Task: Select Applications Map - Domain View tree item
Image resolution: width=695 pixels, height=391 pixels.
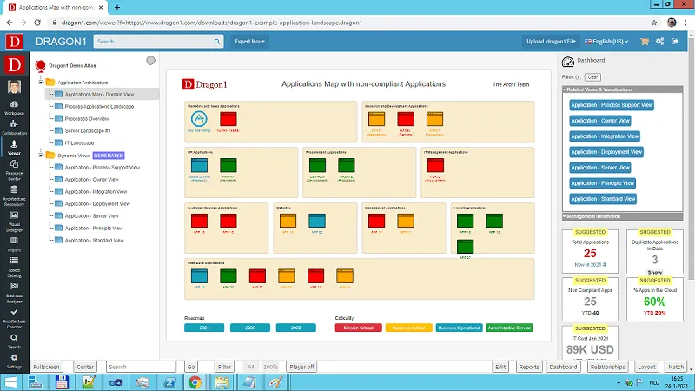Action: (99, 95)
